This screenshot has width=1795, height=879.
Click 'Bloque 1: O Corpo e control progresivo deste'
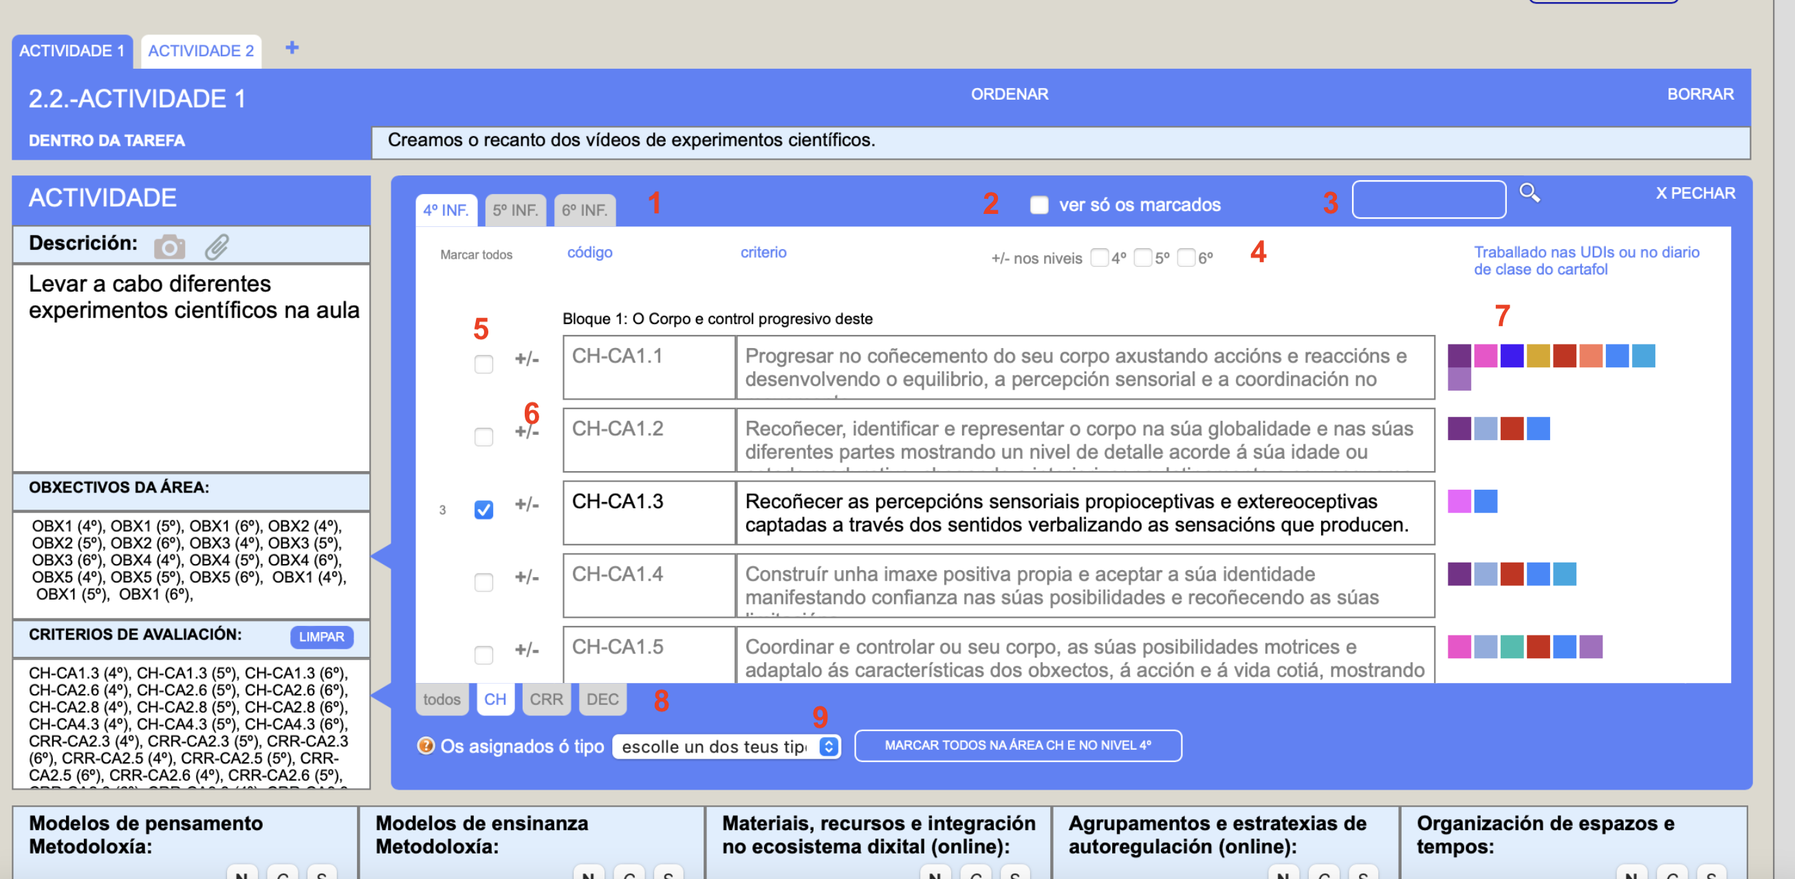[717, 318]
